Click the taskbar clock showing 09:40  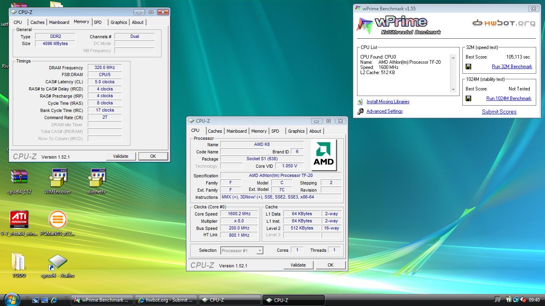534,300
